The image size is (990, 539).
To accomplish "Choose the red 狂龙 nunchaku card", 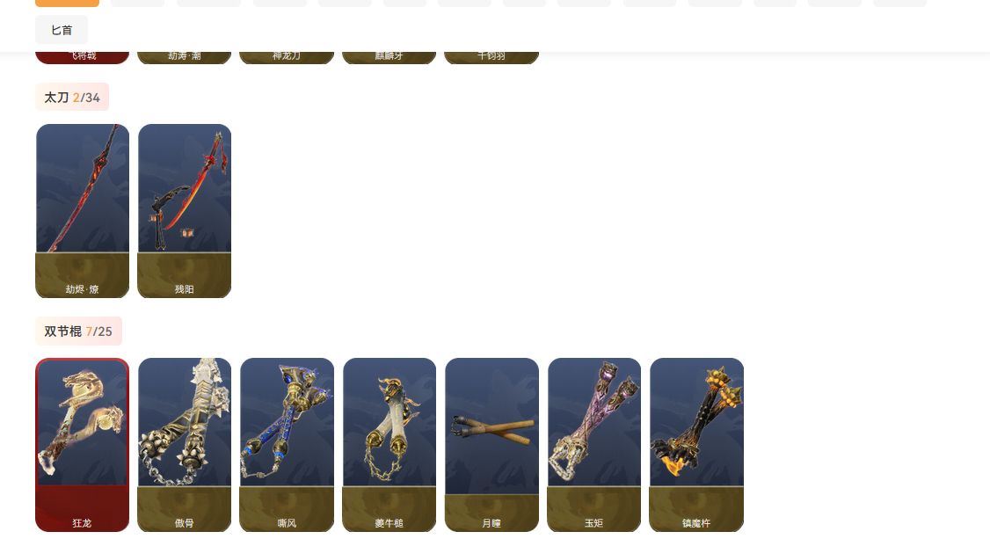I will [82, 445].
